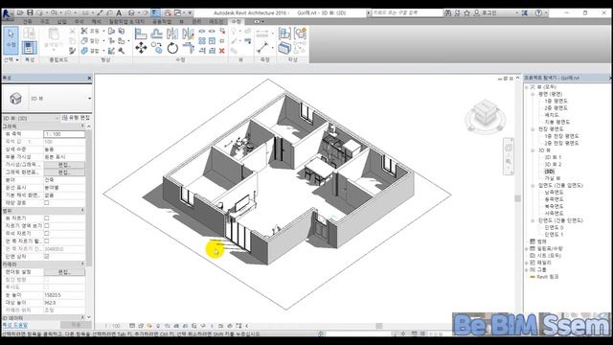Click the Text (A) icon in quick access toolbar
This screenshot has height=345, width=613.
[119, 12]
